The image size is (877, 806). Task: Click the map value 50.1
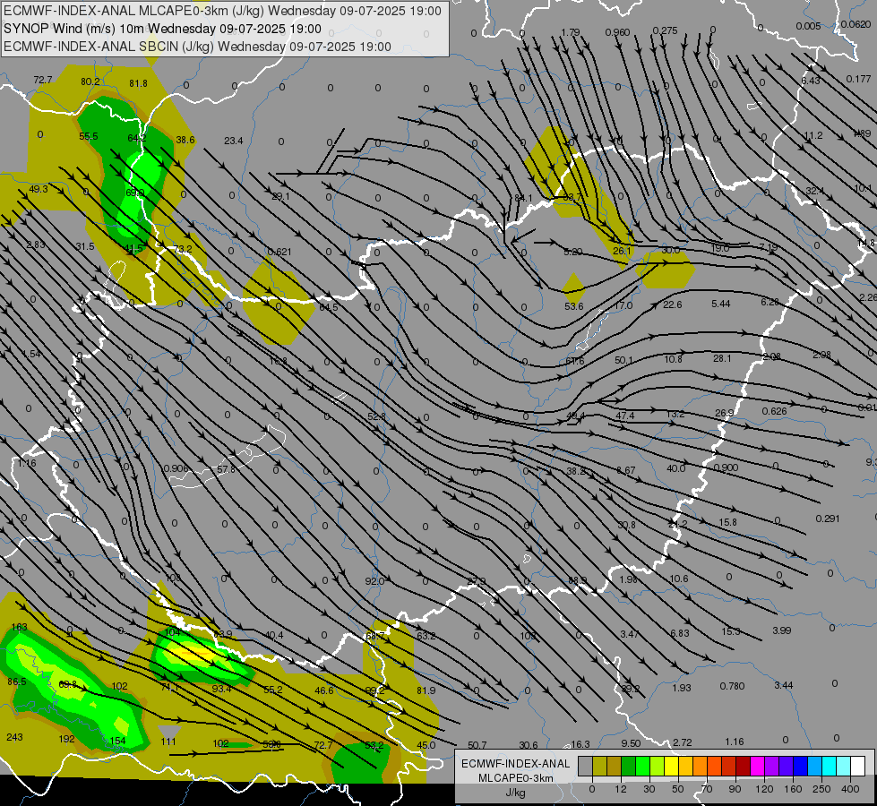coord(623,360)
